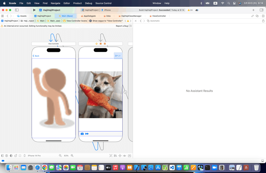
Task: Open the Editor menu
Action: click(67, 3)
